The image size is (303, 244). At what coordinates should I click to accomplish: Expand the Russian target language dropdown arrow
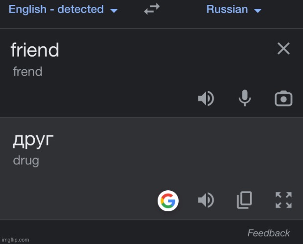[258, 10]
